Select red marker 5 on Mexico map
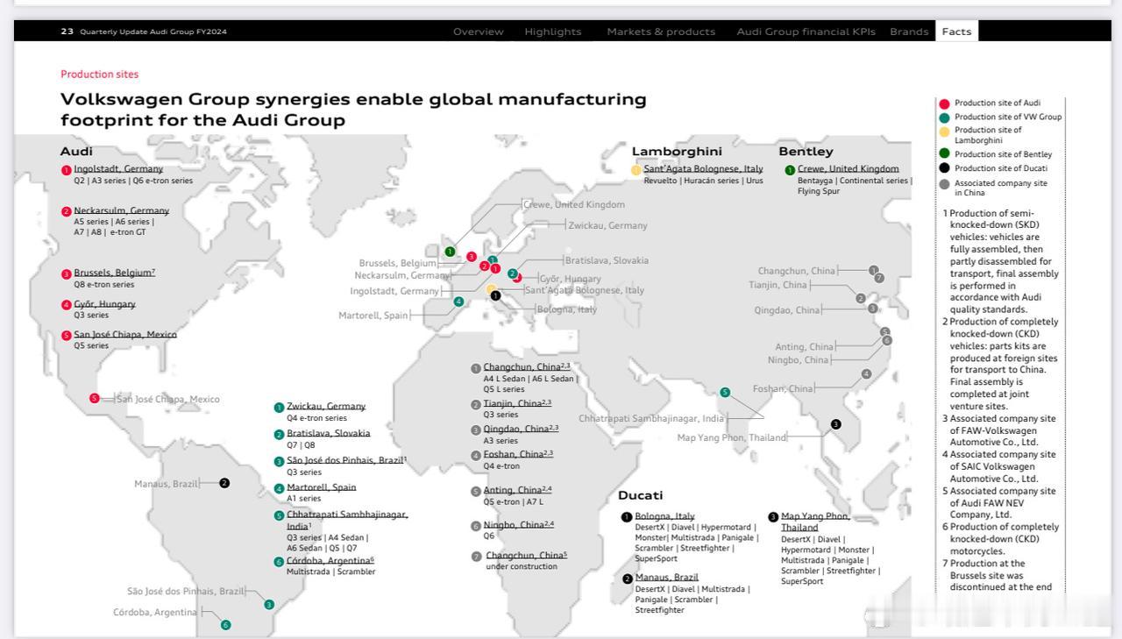The width and height of the screenshot is (1122, 639). (95, 398)
